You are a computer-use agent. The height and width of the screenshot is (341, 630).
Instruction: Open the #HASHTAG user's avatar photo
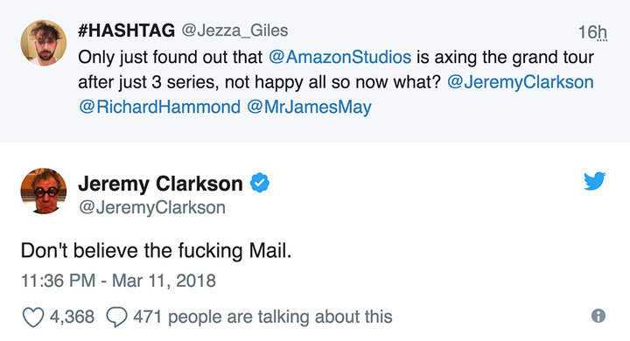44,43
